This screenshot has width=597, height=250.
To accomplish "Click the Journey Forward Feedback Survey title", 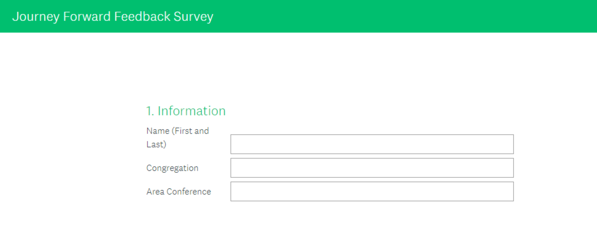I will coord(113,16).
